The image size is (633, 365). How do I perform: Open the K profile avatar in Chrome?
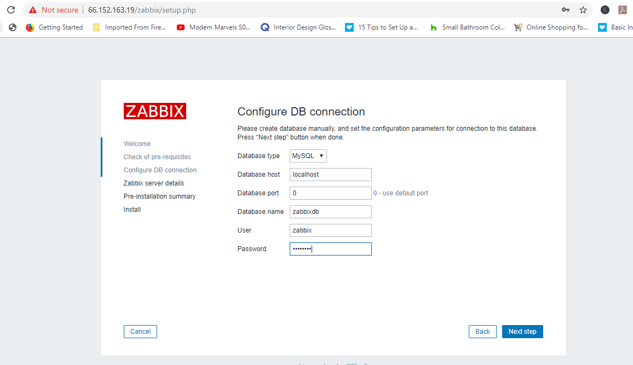coord(605,10)
